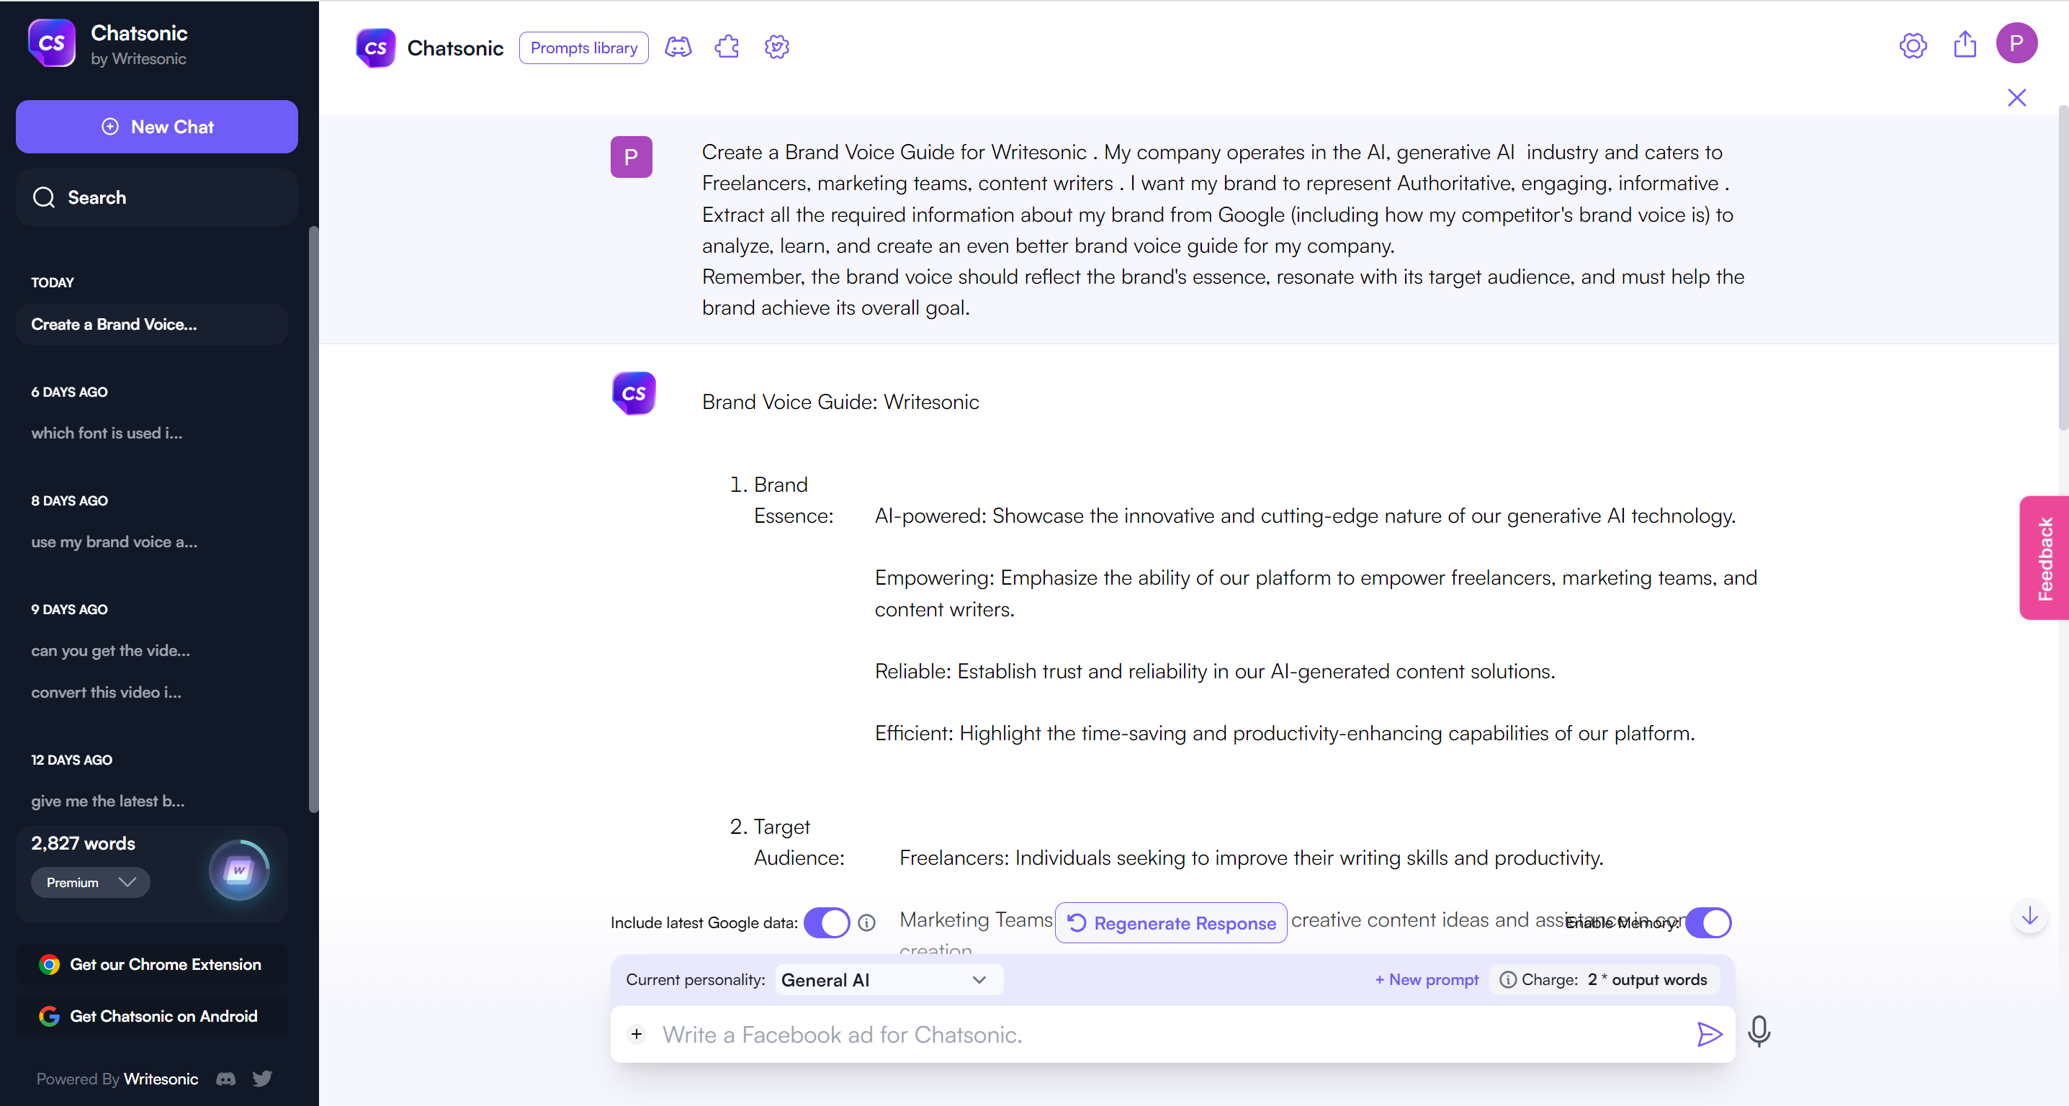This screenshot has height=1106, width=2069.
Task: Start a New Chat
Action: pos(156,126)
